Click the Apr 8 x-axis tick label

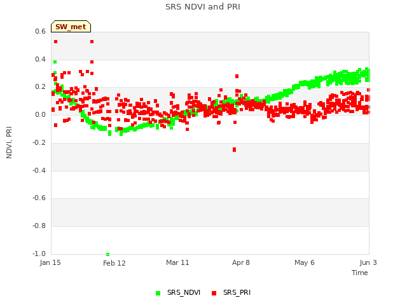pos(241,262)
